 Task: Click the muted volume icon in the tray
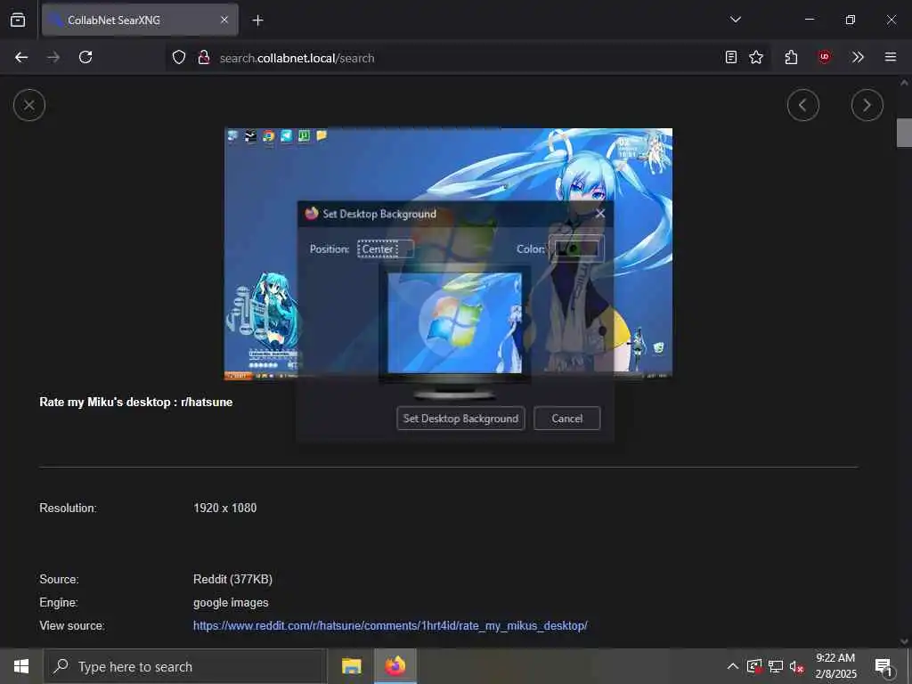click(x=797, y=666)
